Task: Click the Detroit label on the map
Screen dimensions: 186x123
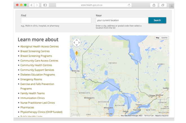Action: click(126, 111)
